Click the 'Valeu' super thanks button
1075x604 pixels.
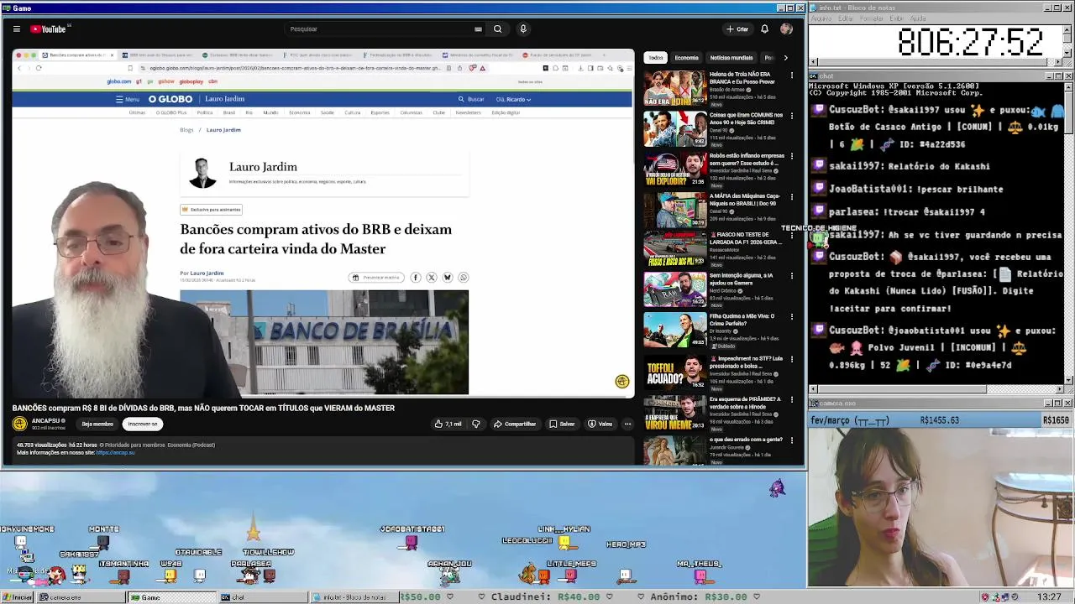click(x=600, y=424)
